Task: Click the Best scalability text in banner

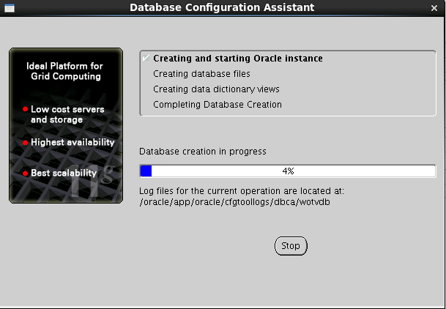Action: [x=64, y=173]
